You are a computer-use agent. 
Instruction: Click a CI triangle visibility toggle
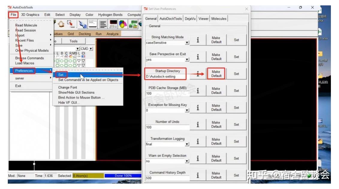coord(83,61)
